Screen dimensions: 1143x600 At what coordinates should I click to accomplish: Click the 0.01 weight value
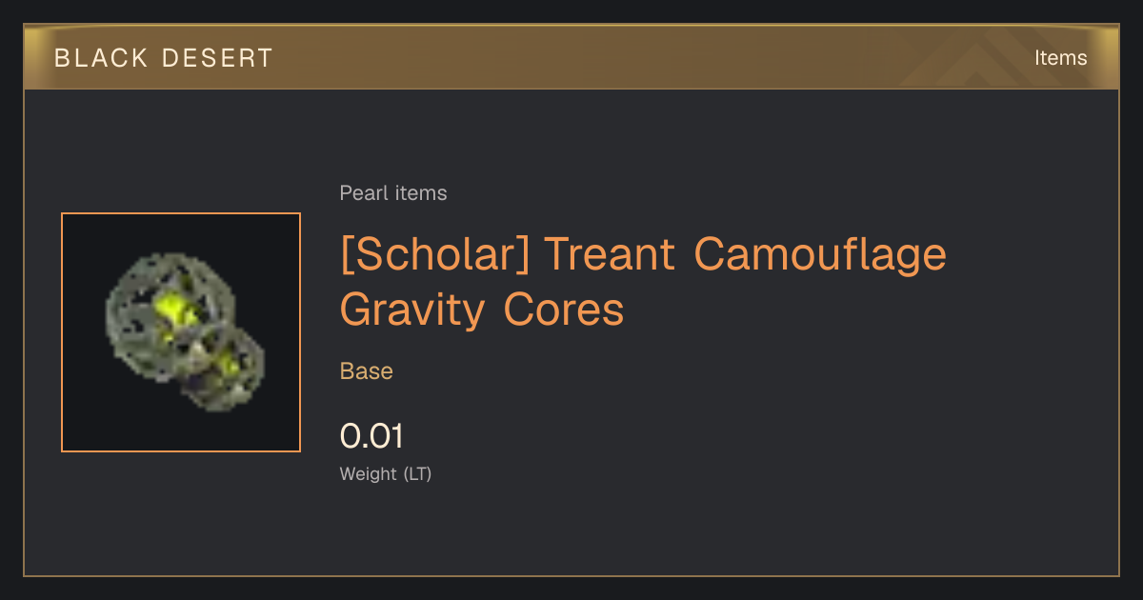coord(371,437)
